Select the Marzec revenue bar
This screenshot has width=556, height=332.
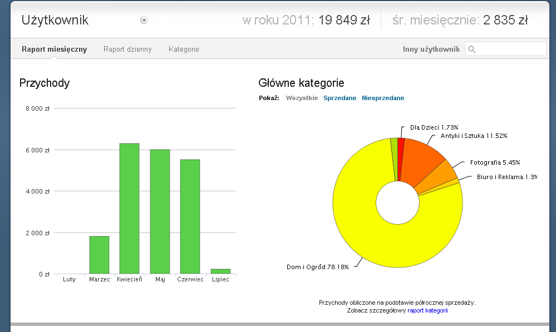[x=99, y=255]
